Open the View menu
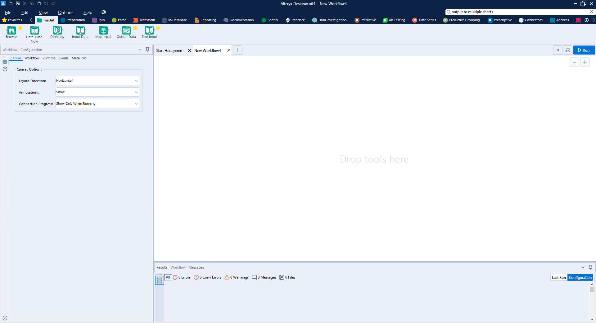The image size is (596, 323). [43, 12]
